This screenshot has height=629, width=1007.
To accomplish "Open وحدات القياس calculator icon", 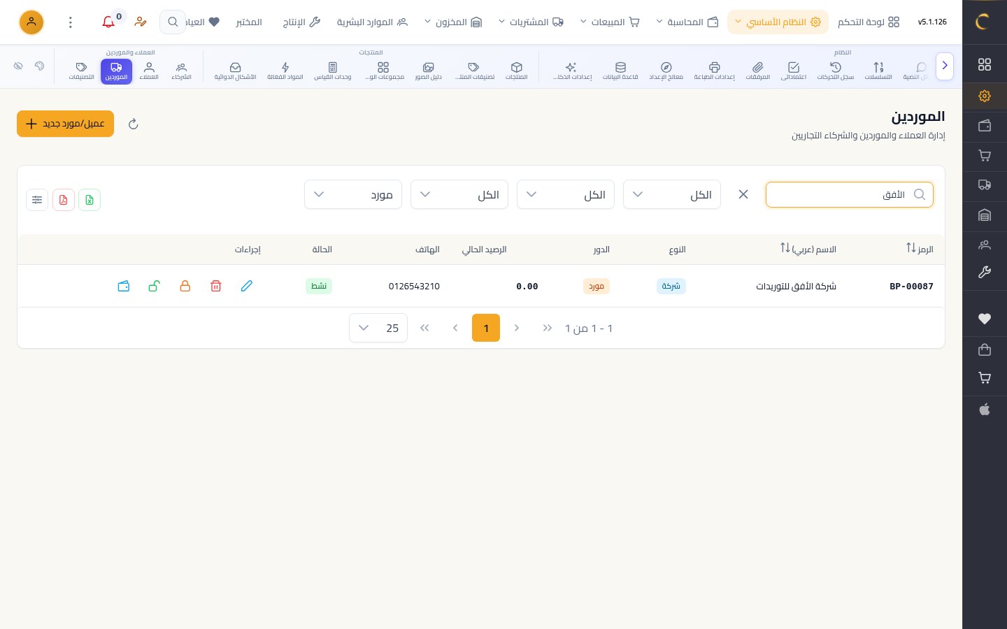I will click(333, 71).
